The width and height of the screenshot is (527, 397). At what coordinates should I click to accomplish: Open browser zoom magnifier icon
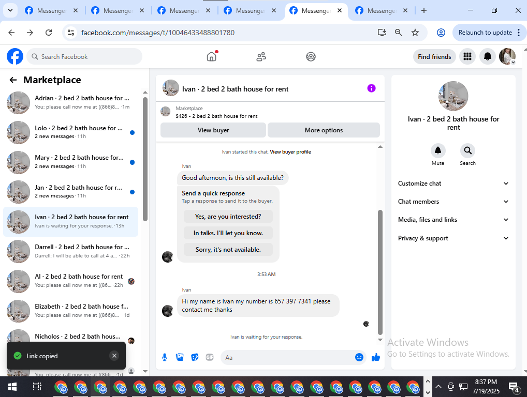click(398, 33)
